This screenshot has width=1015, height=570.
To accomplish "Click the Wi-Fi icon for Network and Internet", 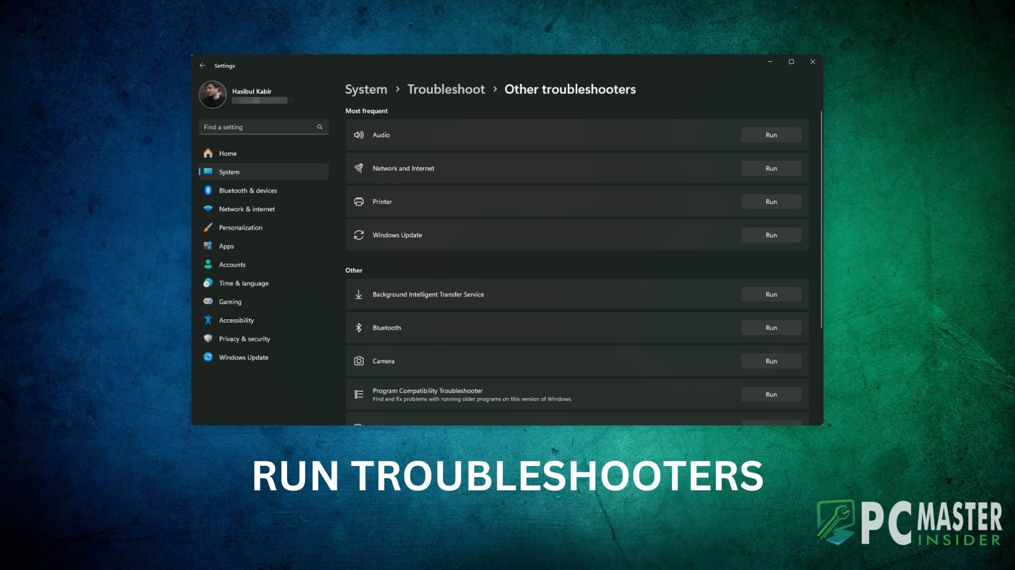I will pyautogui.click(x=359, y=168).
